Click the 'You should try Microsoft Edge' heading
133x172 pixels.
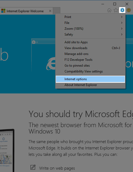point(81,114)
